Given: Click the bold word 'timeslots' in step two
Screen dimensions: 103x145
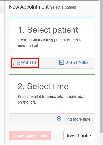Looking at the screenshot, I should point(55,97).
